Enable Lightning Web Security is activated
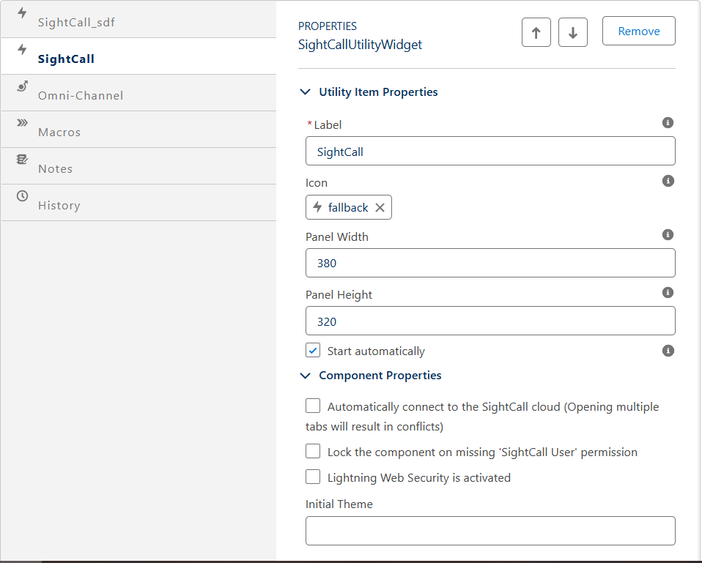This screenshot has width=702, height=563. [313, 477]
